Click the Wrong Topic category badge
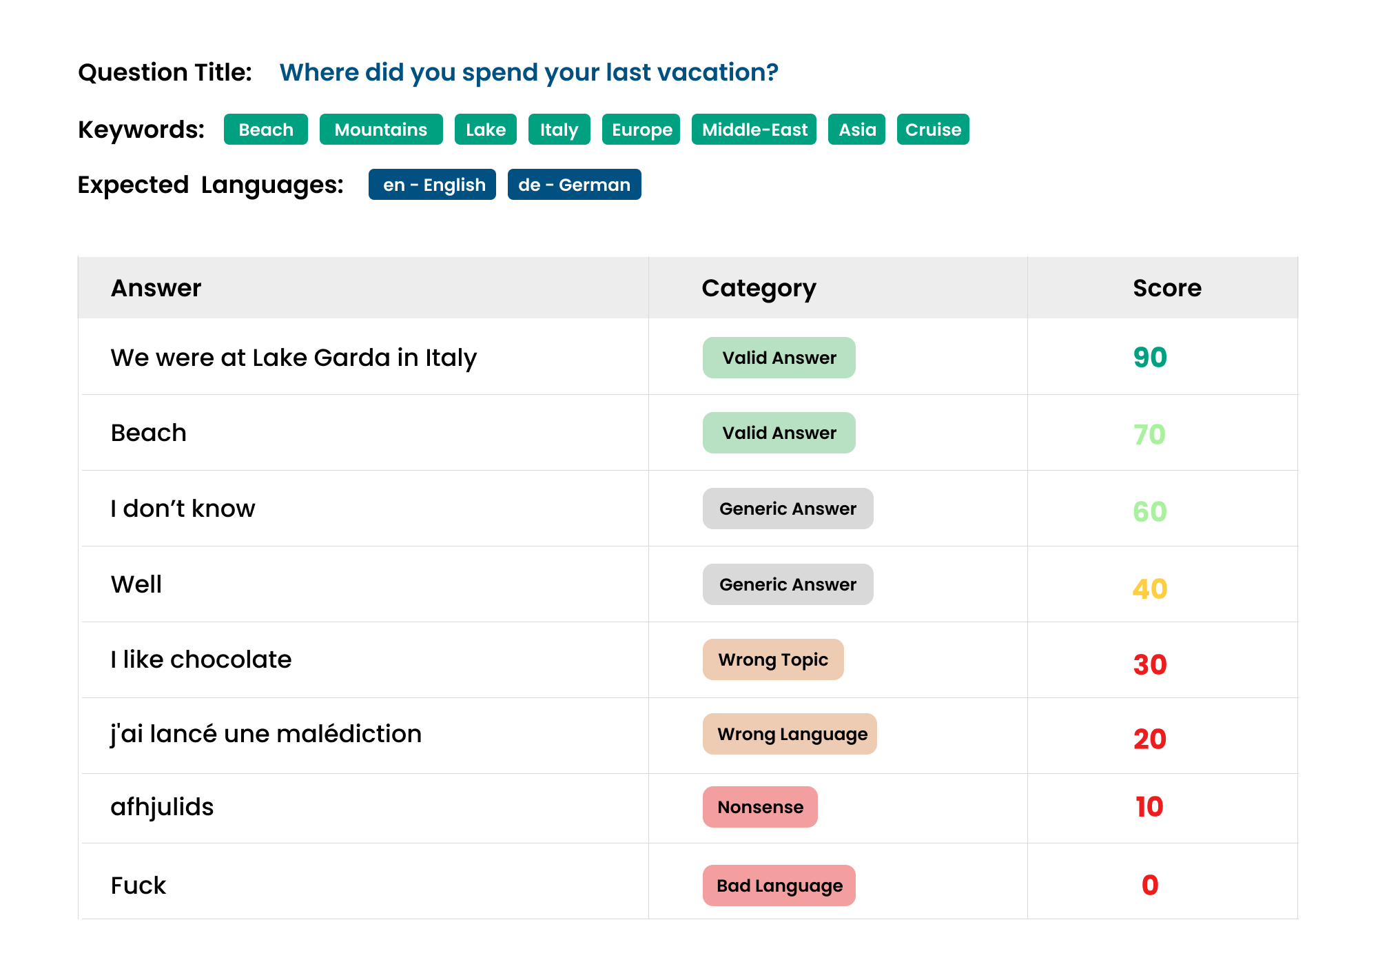1378x973 pixels. point(773,659)
